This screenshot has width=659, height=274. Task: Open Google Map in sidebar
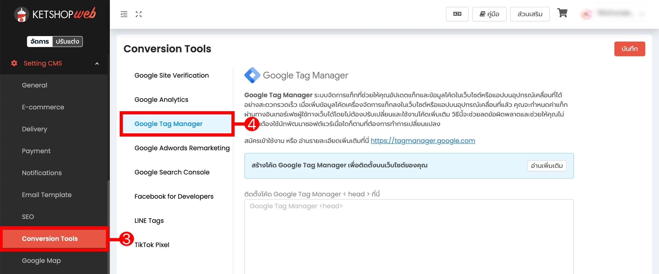(41, 261)
